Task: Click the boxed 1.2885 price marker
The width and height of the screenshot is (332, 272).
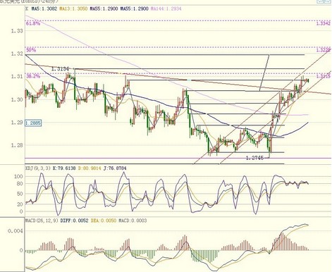Action: click(33, 123)
